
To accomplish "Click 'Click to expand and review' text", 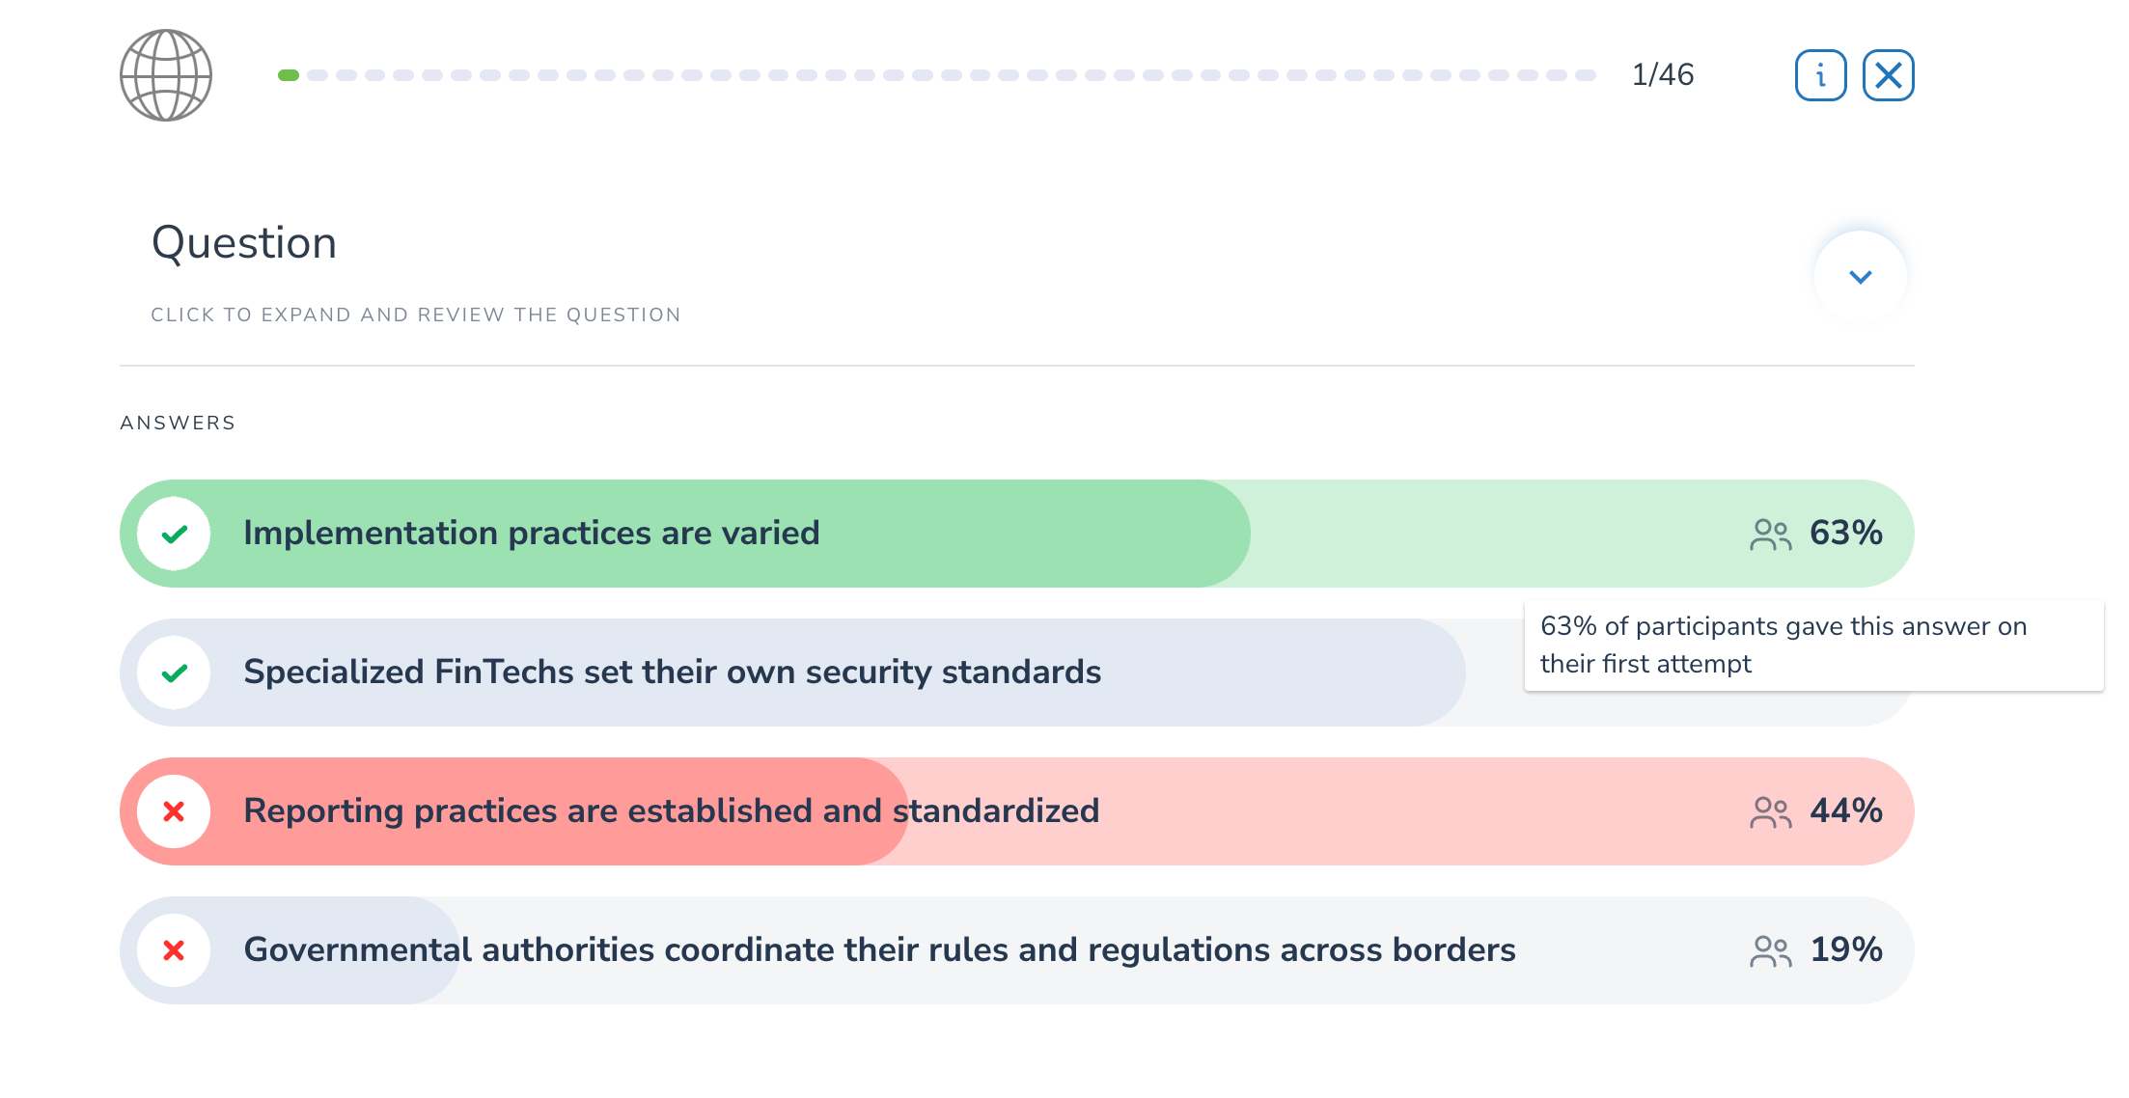I will pos(416,316).
